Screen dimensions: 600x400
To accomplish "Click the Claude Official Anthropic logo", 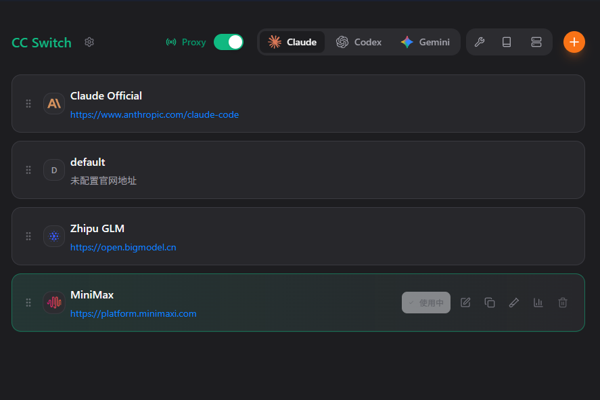I will coord(54,104).
